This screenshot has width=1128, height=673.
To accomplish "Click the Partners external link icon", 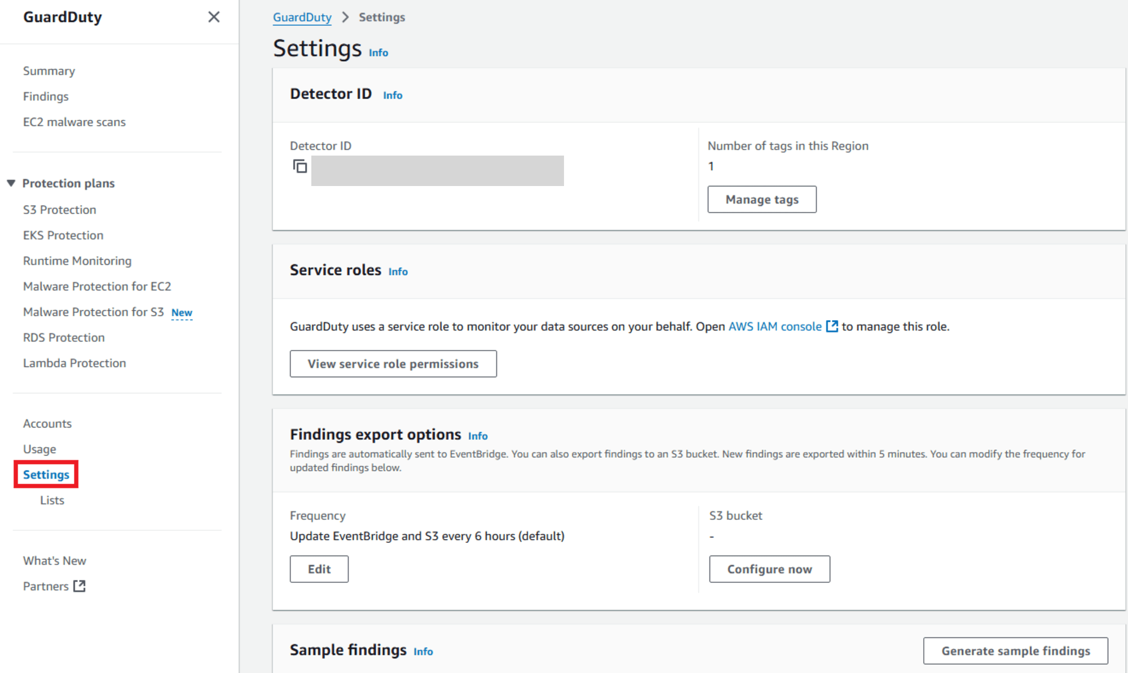I will (80, 586).
